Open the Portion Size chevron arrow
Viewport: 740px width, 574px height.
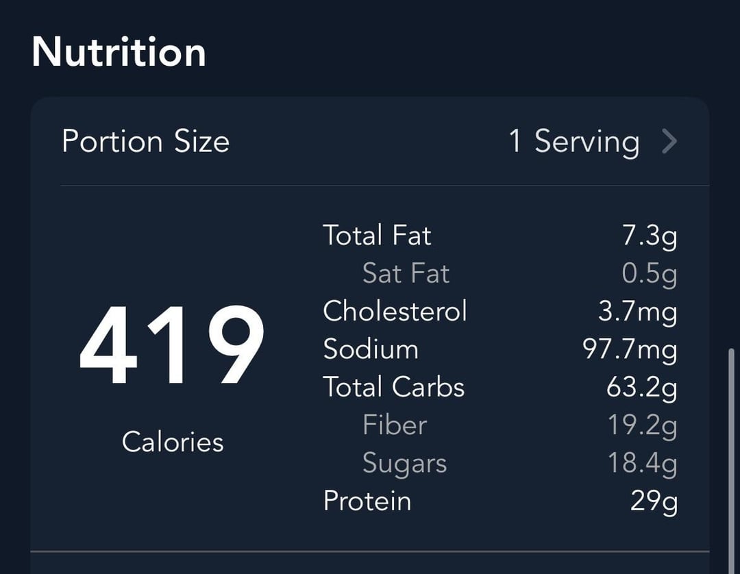tap(669, 141)
